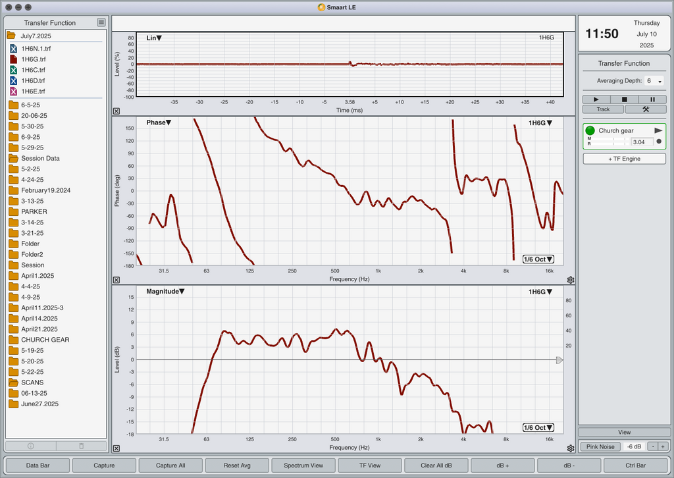Open the Phase graph type dropdown
This screenshot has width=674, height=478.
[x=159, y=122]
